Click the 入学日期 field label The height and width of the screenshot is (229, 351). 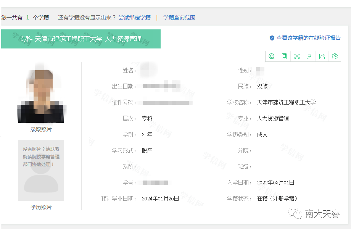239,183
